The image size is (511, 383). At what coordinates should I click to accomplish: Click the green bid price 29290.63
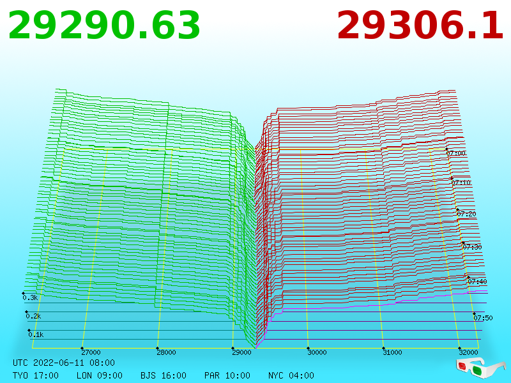104,26
